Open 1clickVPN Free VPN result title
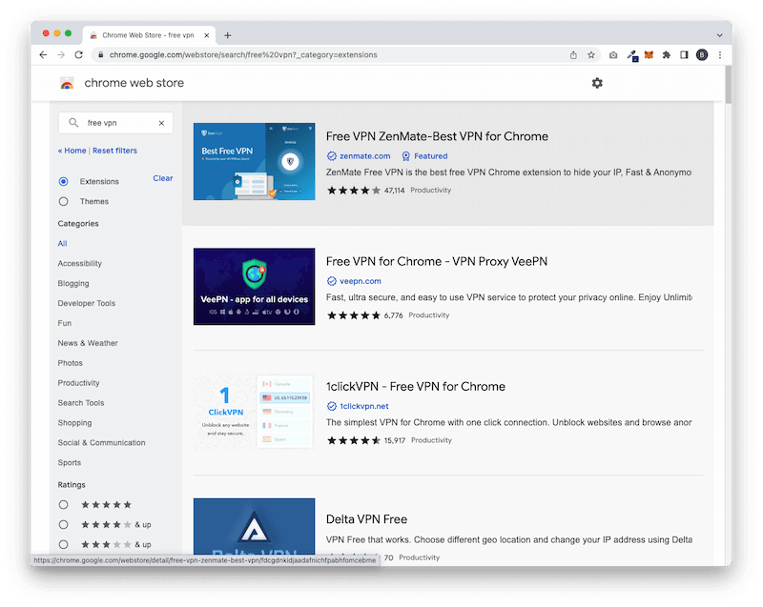The image size is (763, 607). click(x=416, y=386)
